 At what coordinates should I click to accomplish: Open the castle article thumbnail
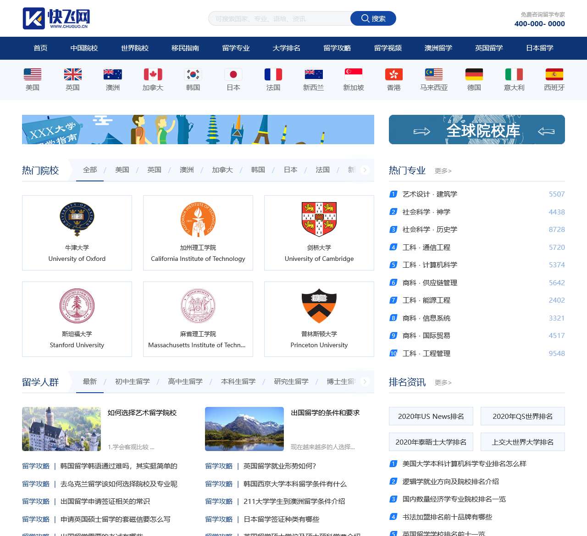point(61,429)
